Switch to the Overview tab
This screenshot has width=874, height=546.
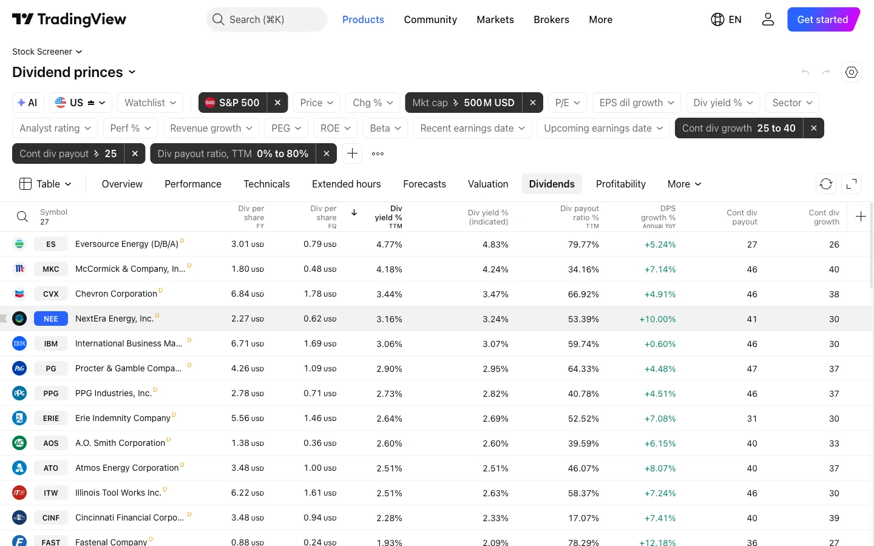122,184
